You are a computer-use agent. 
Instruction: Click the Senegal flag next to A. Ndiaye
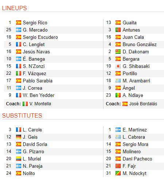[118, 95]
